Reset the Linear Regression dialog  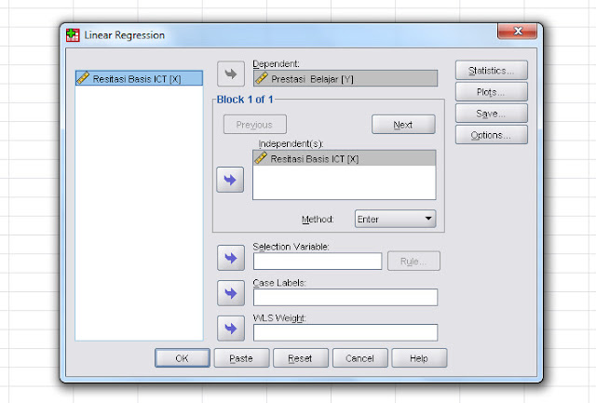(301, 358)
